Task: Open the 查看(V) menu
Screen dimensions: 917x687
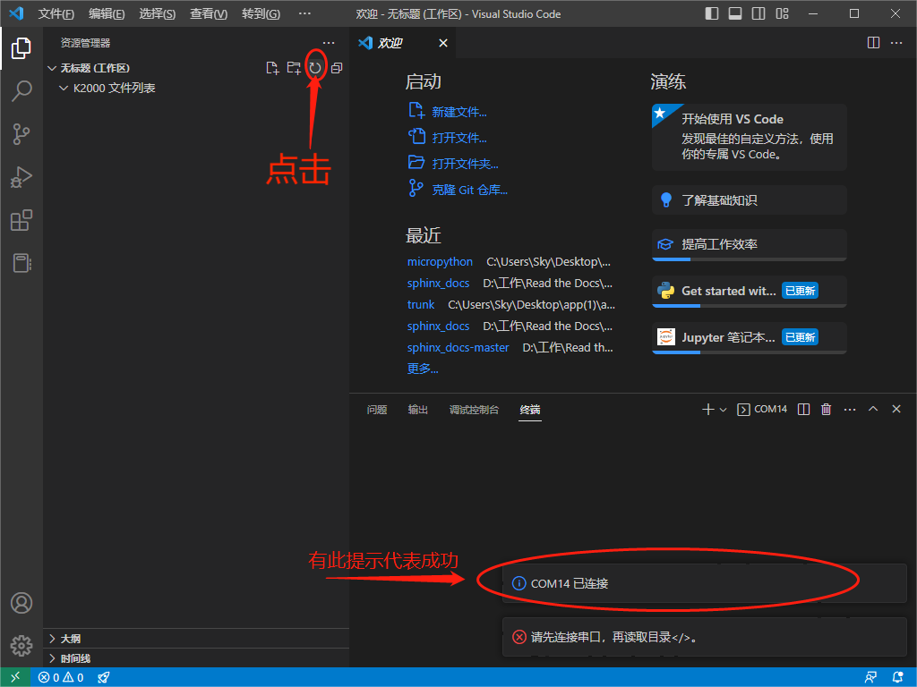Action: coord(208,13)
